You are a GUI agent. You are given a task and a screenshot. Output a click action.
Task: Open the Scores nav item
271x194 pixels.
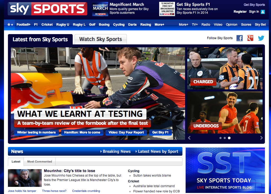[246, 25]
